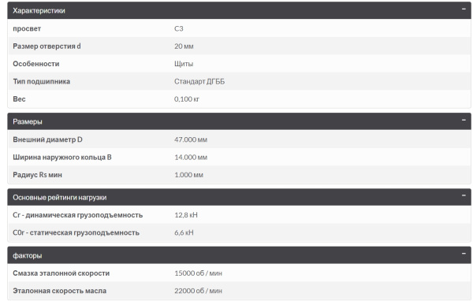The image size is (473, 301).
Task: Collapse Основные рейтинги нагрузки via minus icon
Action: click(464, 195)
